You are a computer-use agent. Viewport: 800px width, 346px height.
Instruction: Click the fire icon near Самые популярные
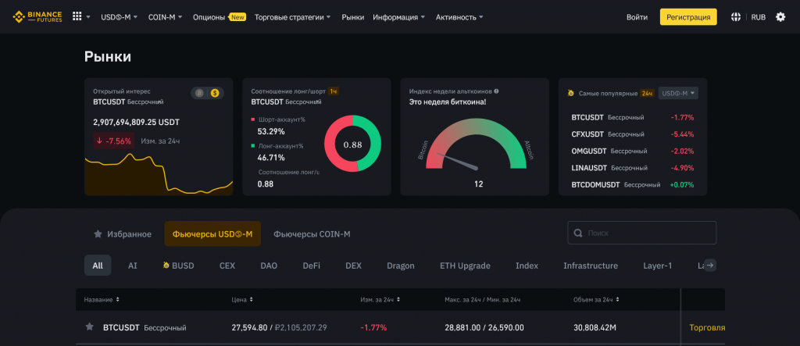pyautogui.click(x=571, y=94)
